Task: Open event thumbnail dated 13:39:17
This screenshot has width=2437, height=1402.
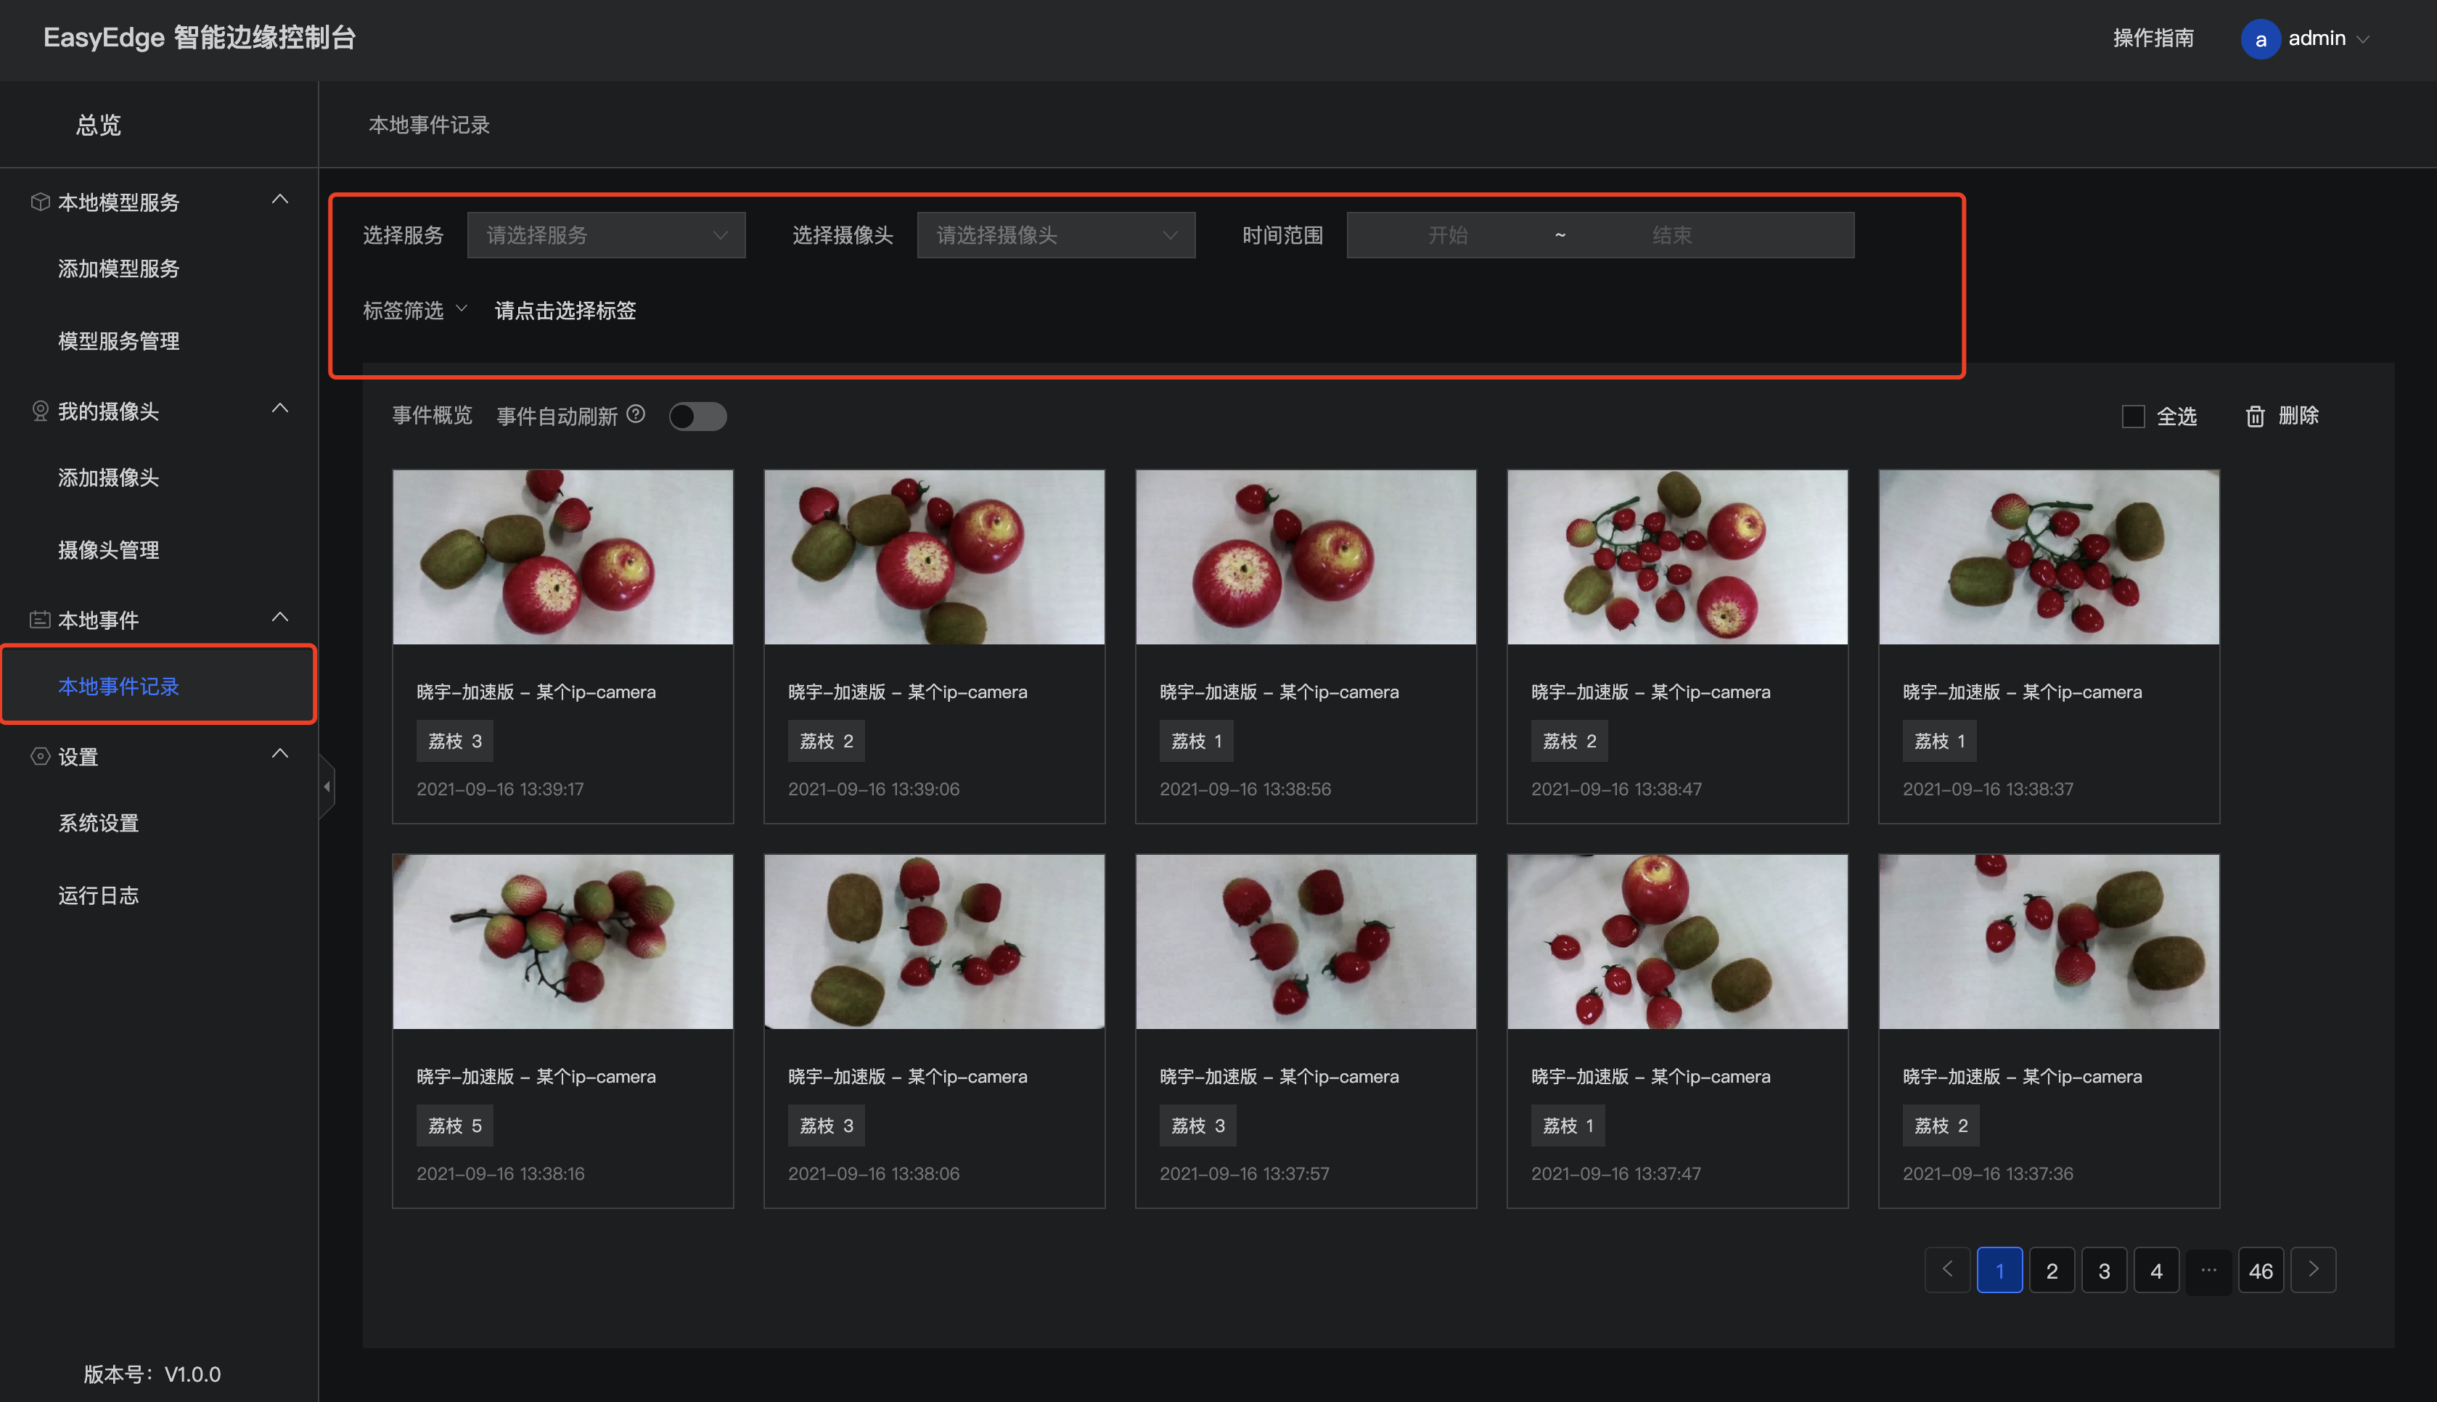Action: 562,557
